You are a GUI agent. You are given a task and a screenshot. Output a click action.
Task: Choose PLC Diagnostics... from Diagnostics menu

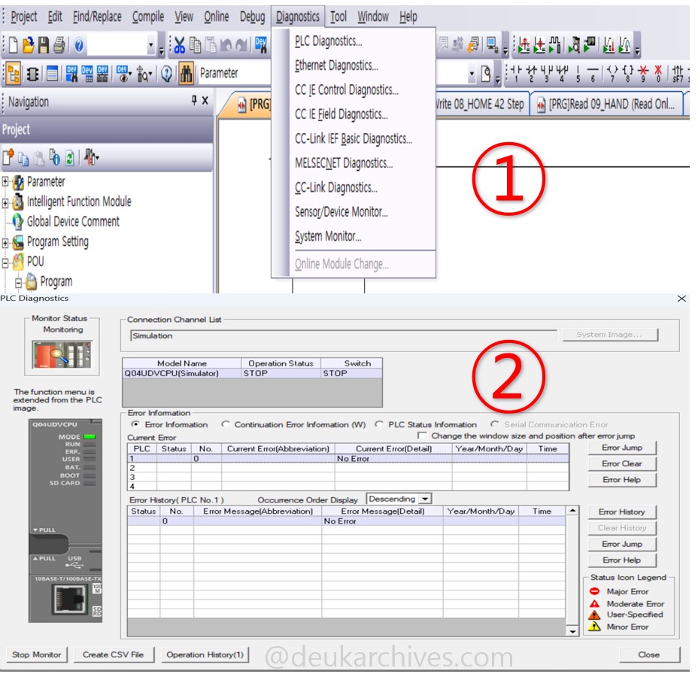[x=329, y=41]
